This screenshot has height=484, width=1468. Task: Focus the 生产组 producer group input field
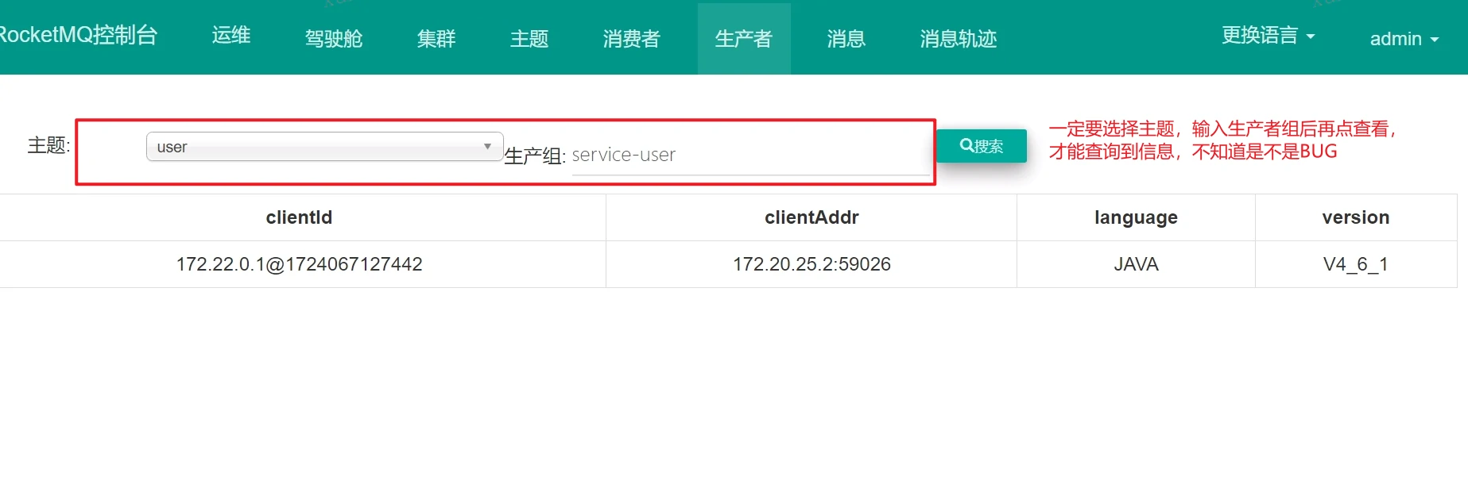coord(749,156)
